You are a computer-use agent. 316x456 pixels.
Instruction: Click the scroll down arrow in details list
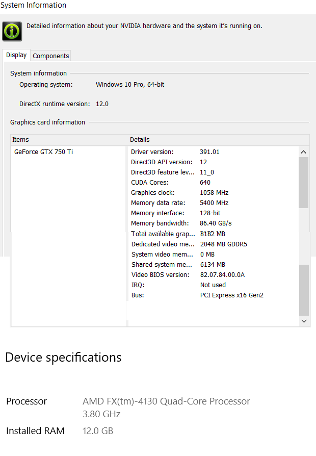[x=304, y=321]
